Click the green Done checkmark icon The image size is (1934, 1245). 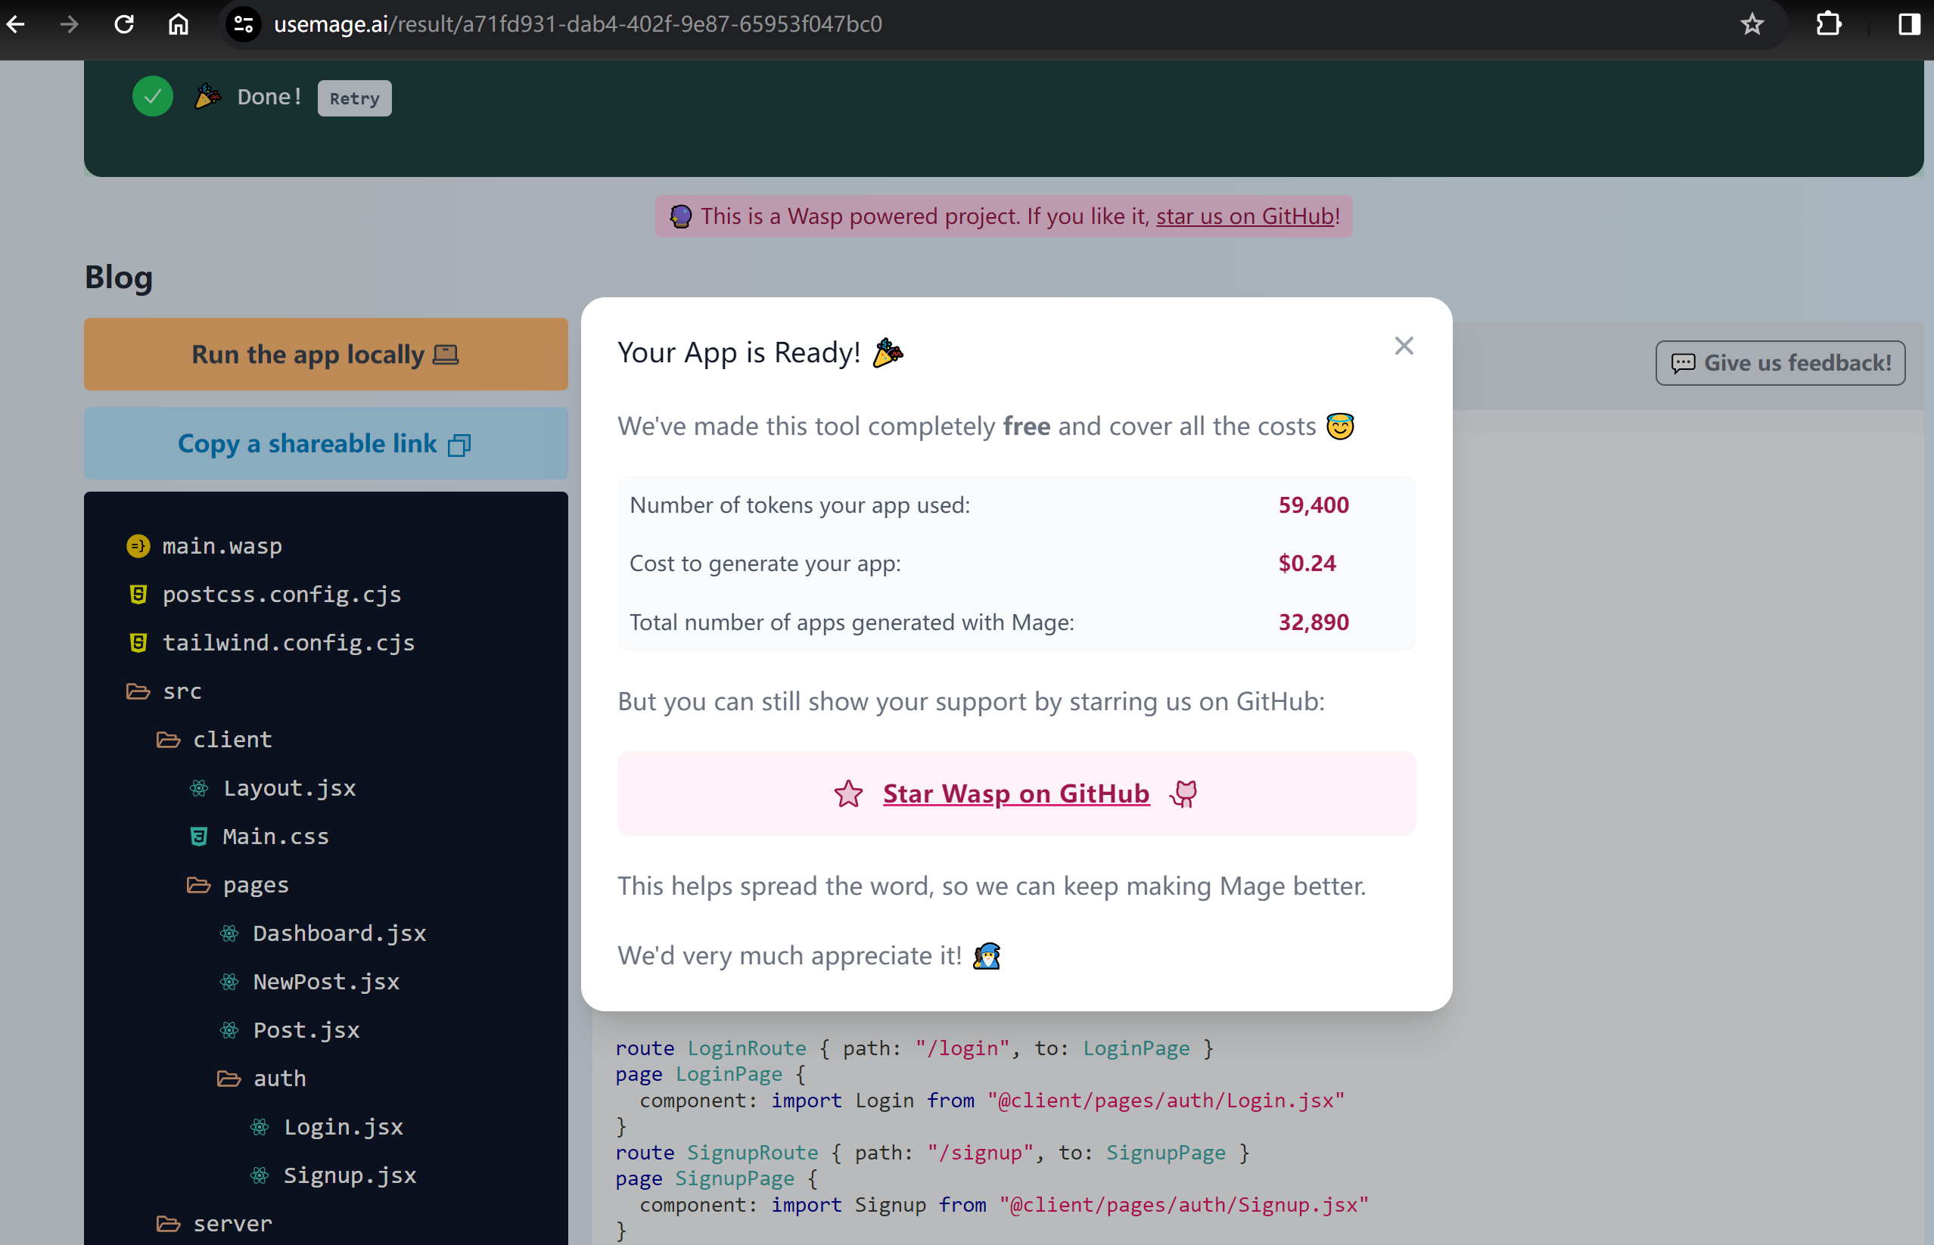tap(153, 97)
